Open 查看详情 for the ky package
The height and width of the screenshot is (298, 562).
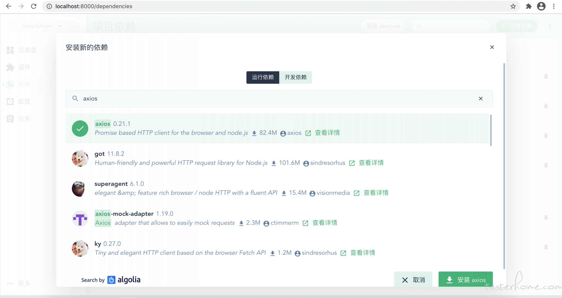[363, 253]
